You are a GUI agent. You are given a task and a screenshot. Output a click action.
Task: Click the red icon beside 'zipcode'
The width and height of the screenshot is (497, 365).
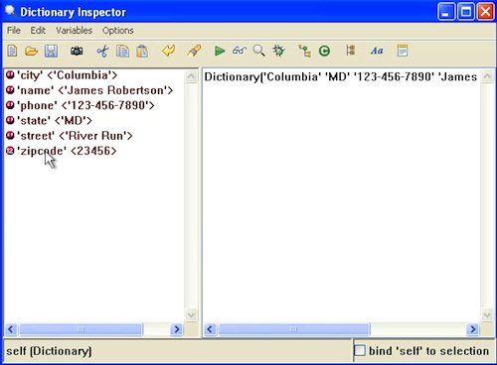pyautogui.click(x=10, y=151)
